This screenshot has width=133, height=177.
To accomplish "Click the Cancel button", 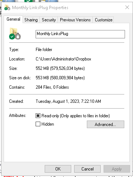I will tap(87, 169).
